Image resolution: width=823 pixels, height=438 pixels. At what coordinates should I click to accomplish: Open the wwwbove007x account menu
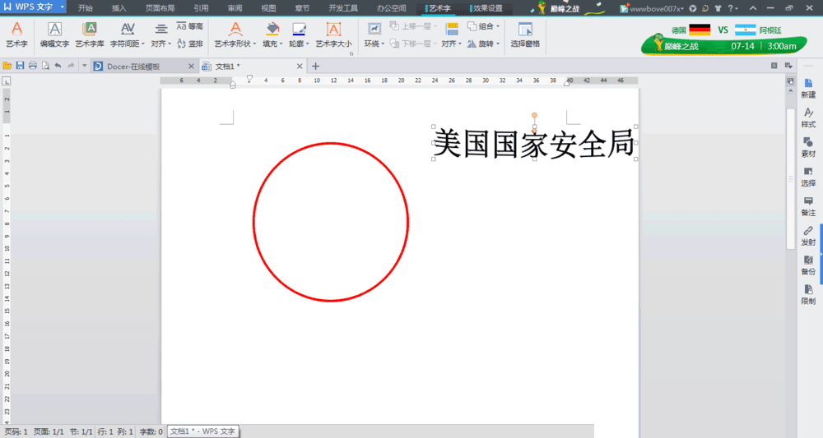(x=652, y=8)
